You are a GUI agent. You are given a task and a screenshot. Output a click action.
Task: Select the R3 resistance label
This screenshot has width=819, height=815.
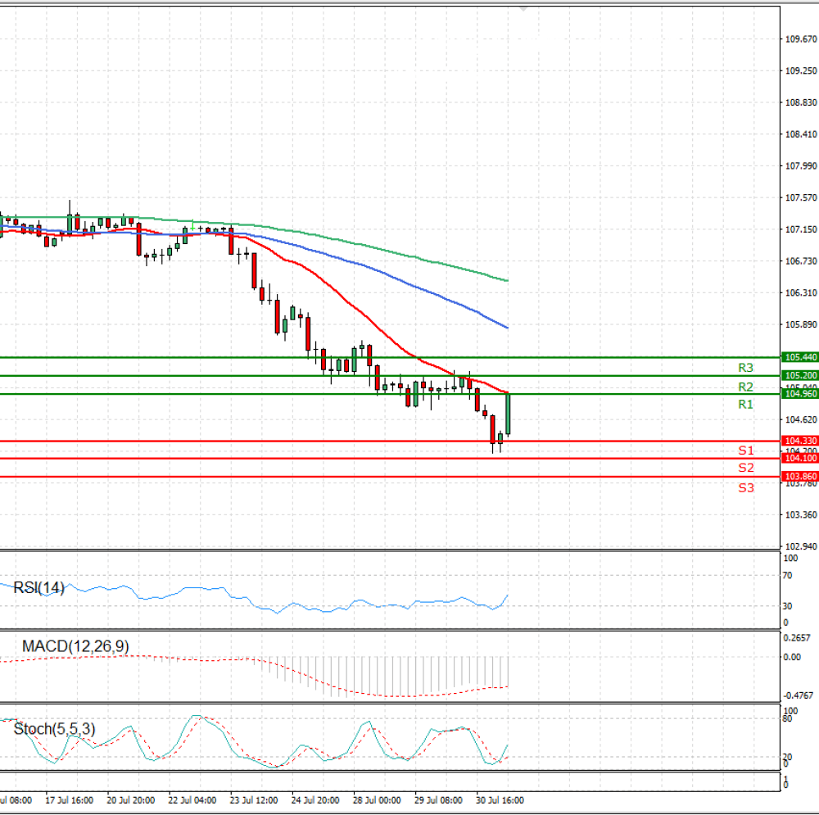click(745, 368)
